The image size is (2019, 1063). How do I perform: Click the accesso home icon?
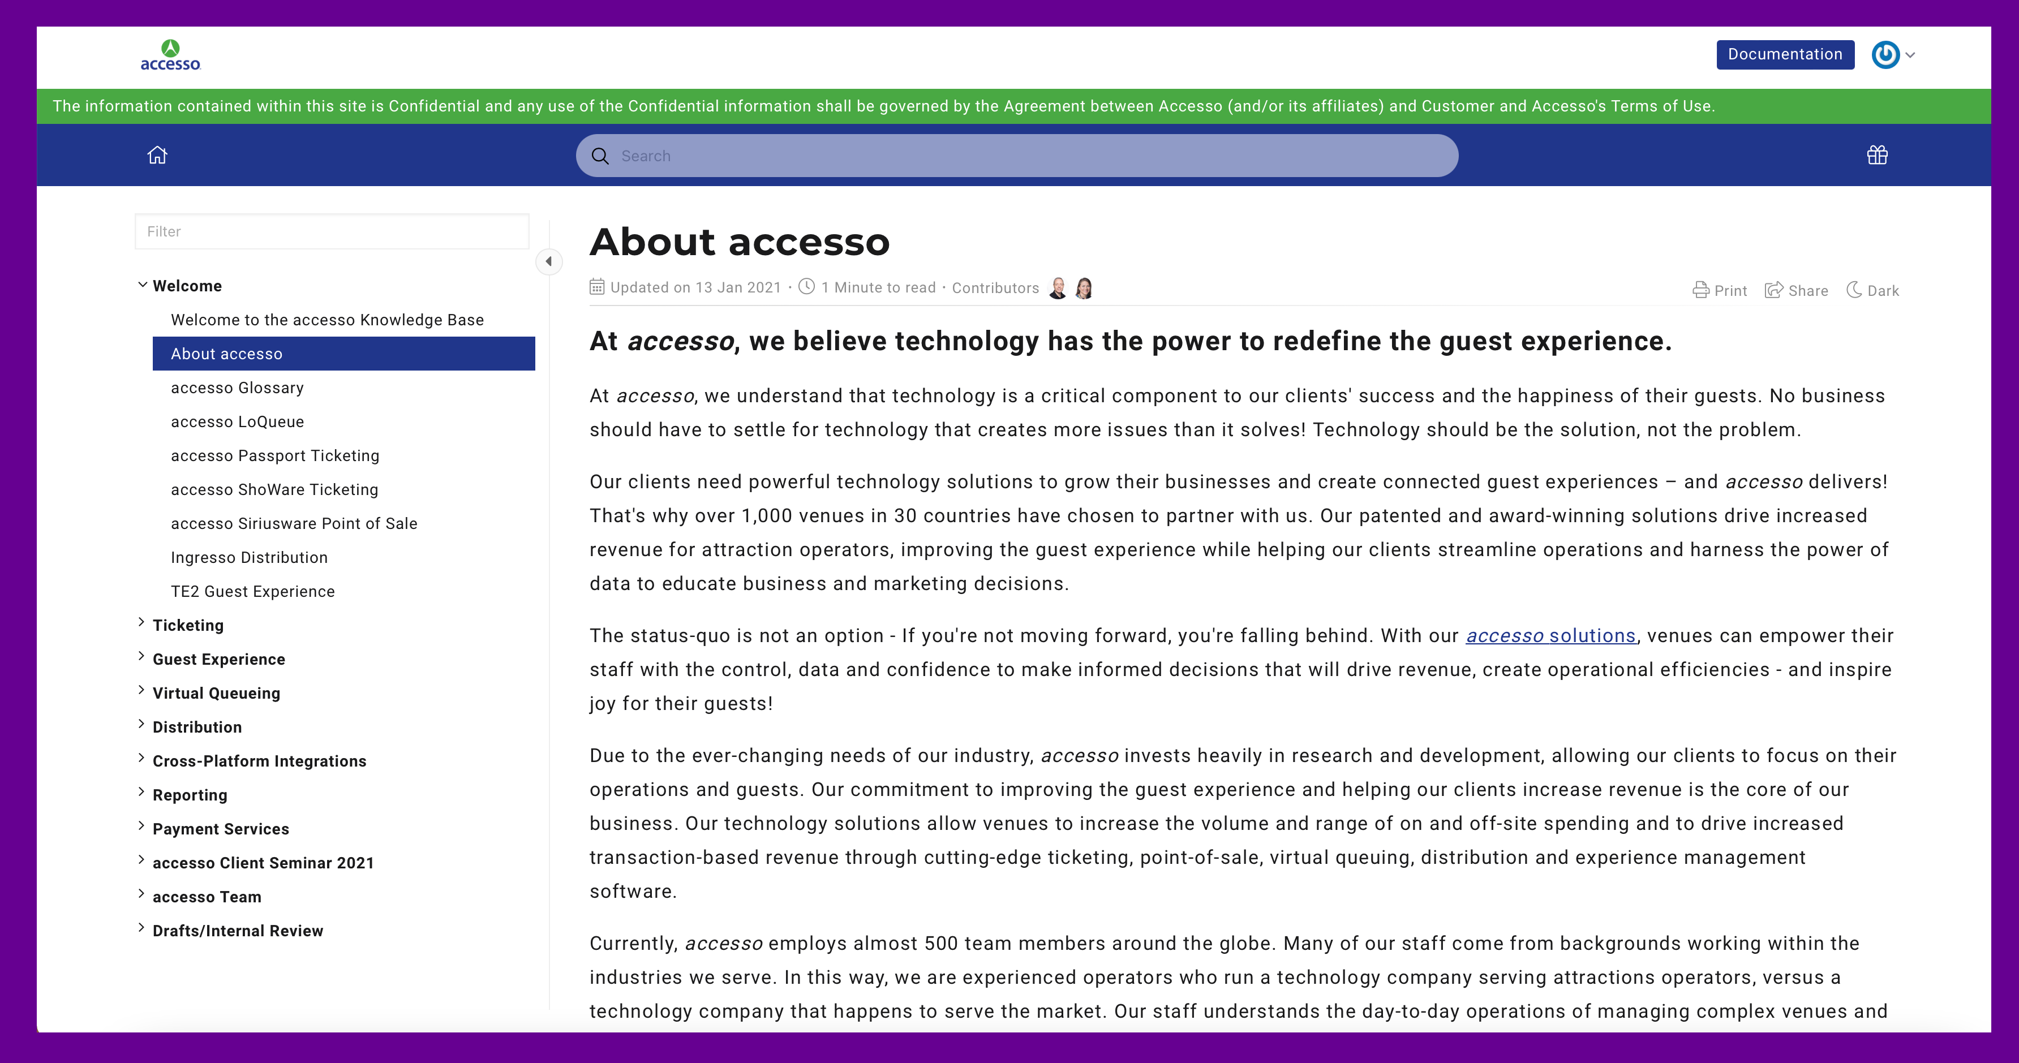[x=156, y=153]
